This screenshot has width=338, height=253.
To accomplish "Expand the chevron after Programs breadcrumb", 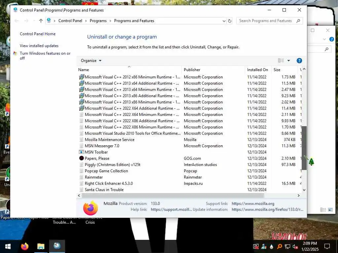I will click(110, 21).
